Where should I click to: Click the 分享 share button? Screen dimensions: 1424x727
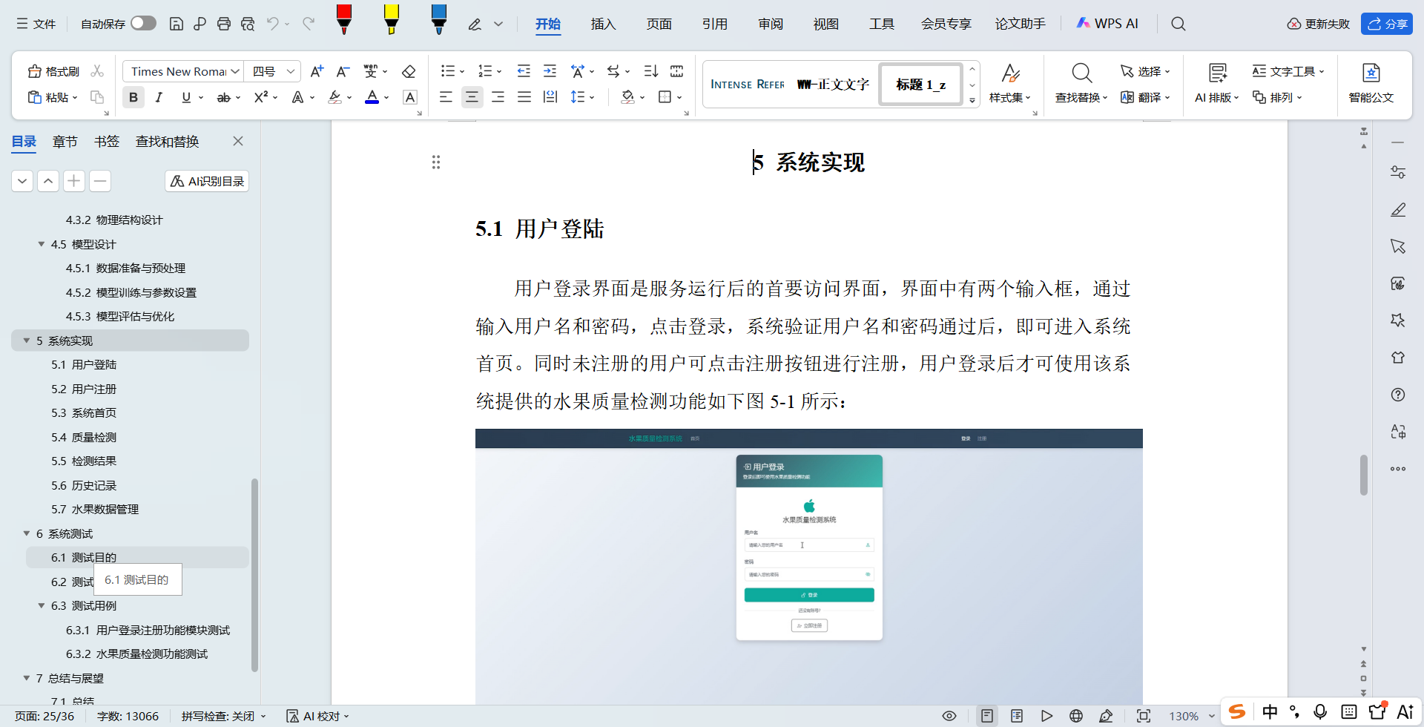pyautogui.click(x=1386, y=24)
